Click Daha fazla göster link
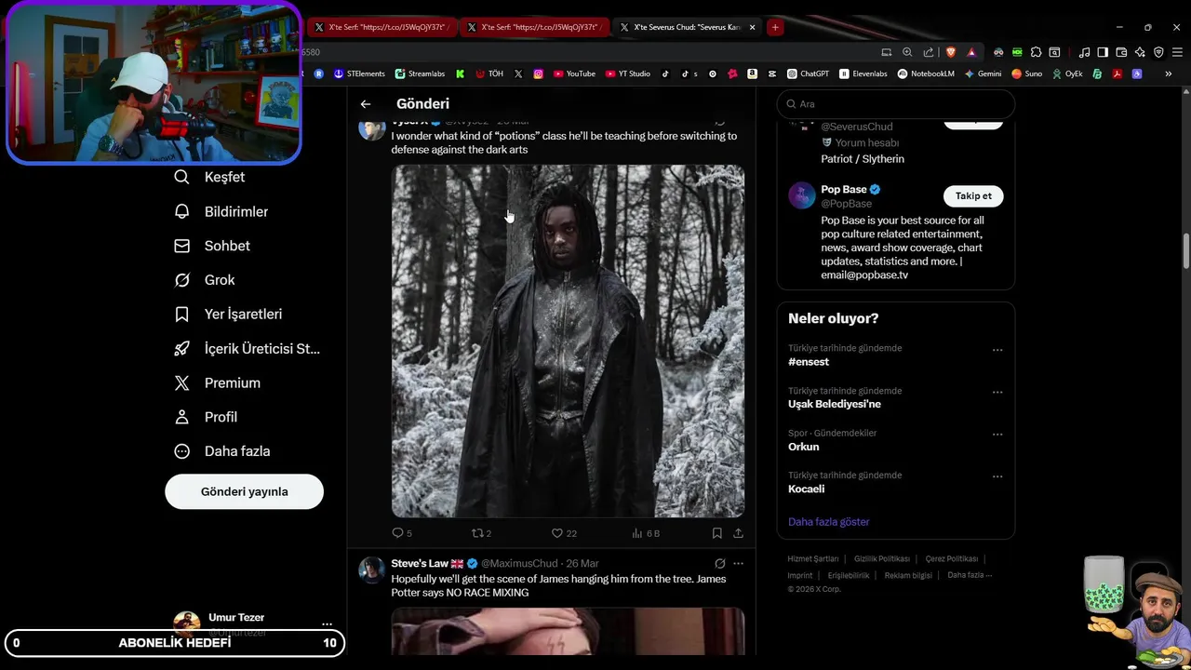1191x670 pixels. (x=828, y=522)
